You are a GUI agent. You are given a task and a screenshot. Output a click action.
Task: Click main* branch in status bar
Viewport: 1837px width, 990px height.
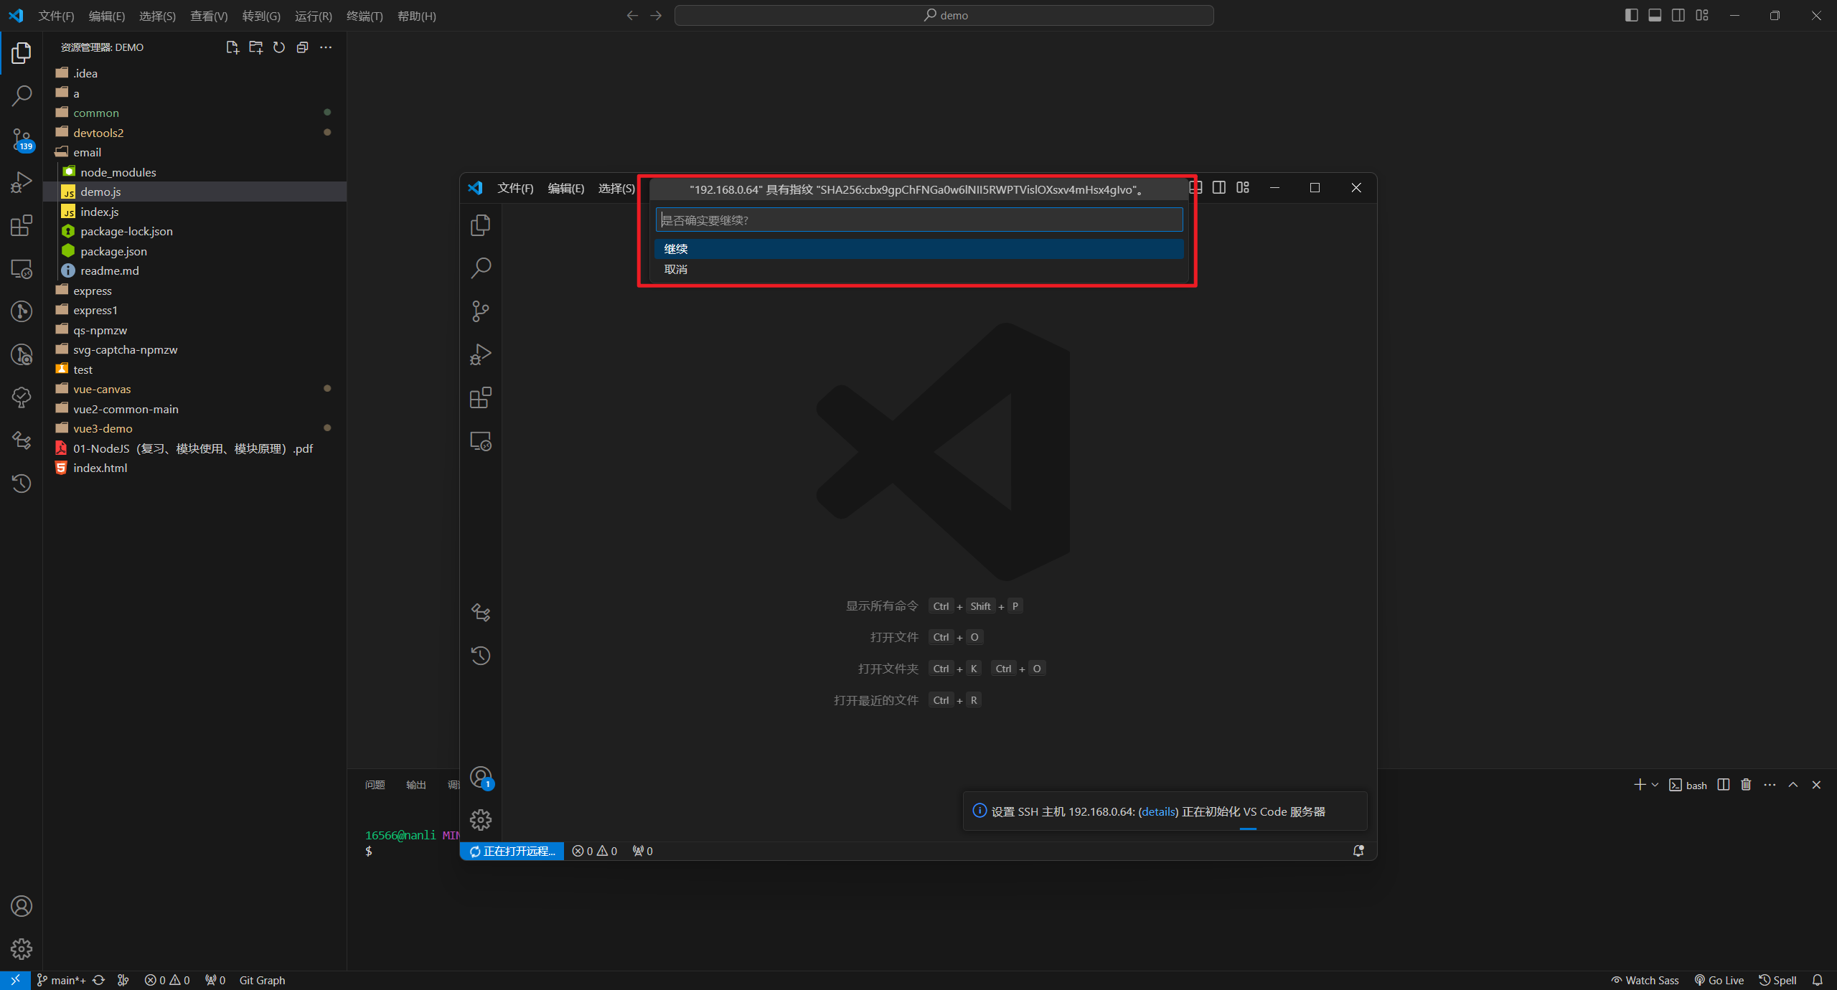tap(61, 980)
